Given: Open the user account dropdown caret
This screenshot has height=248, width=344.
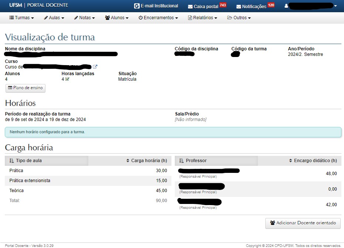Looking at the screenshot, I should (335, 6).
